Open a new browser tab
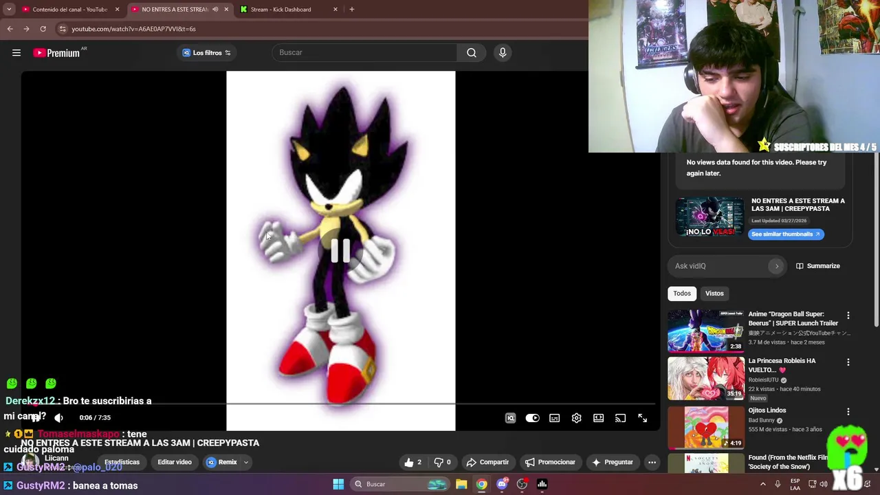Viewport: 880px width, 495px height. (351, 10)
